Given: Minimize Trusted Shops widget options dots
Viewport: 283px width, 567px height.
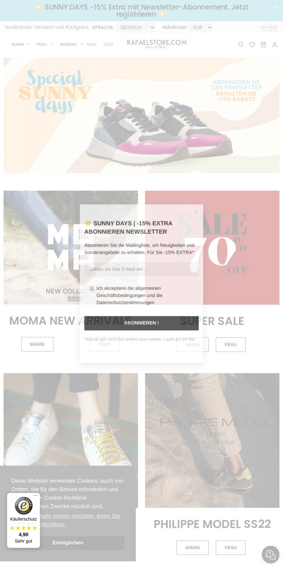Looking at the screenshot, I should point(35,495).
